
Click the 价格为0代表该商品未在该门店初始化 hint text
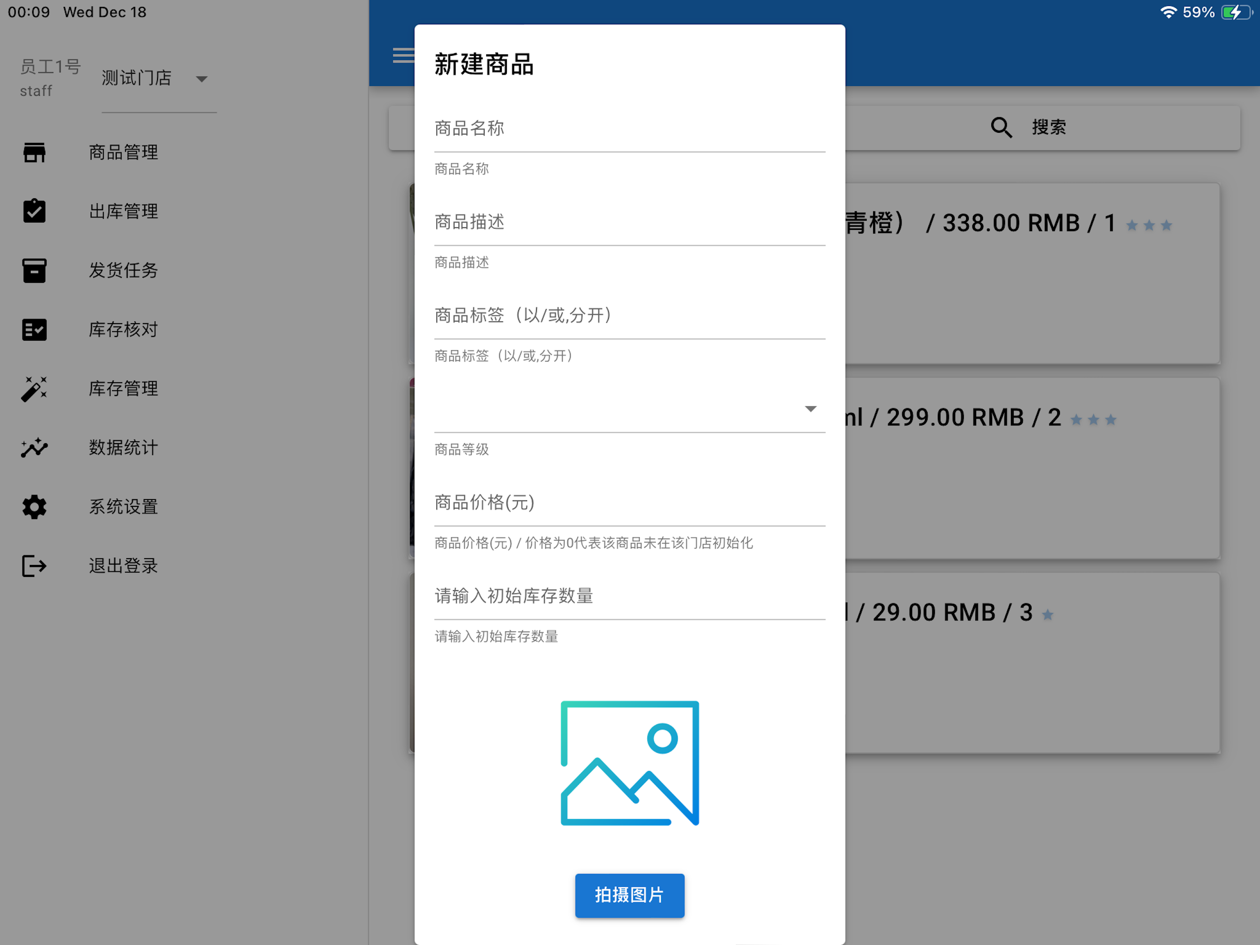coord(639,543)
